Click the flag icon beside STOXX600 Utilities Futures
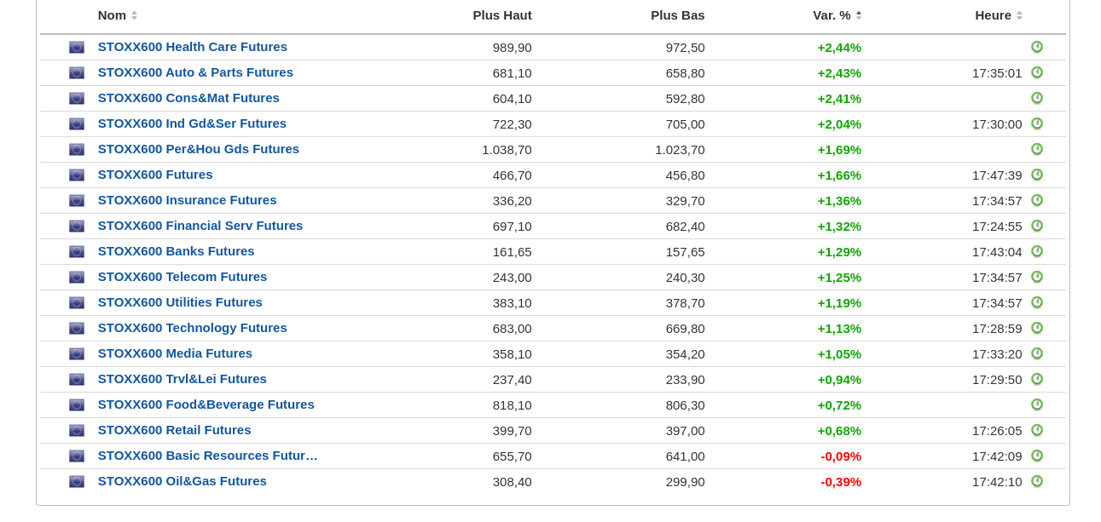This screenshot has width=1101, height=522. click(x=77, y=303)
